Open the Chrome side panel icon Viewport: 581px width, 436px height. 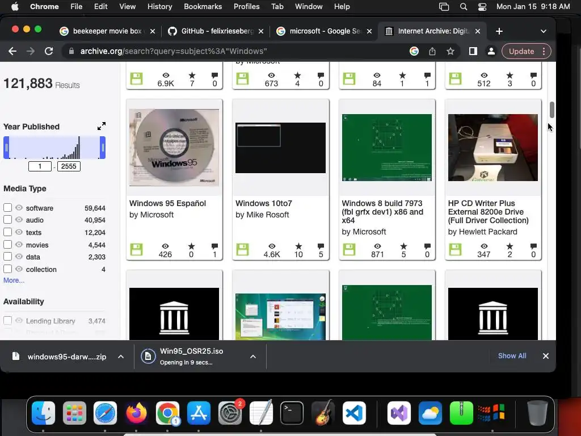click(473, 51)
